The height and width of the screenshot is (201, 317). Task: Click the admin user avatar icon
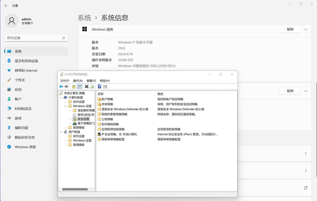pos(12,21)
